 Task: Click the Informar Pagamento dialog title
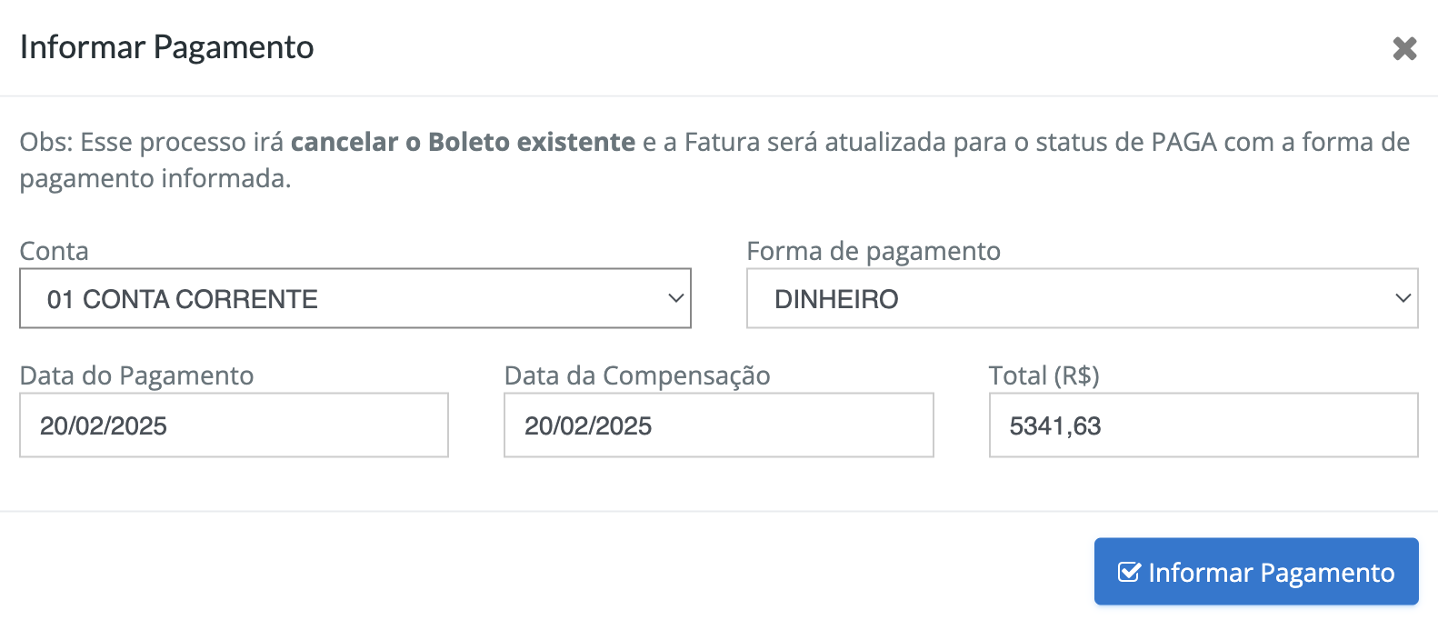167,47
